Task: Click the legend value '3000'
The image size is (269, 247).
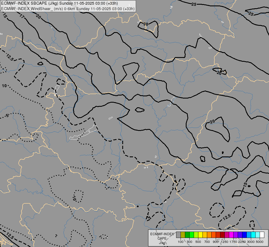Action: pyautogui.click(x=251, y=242)
